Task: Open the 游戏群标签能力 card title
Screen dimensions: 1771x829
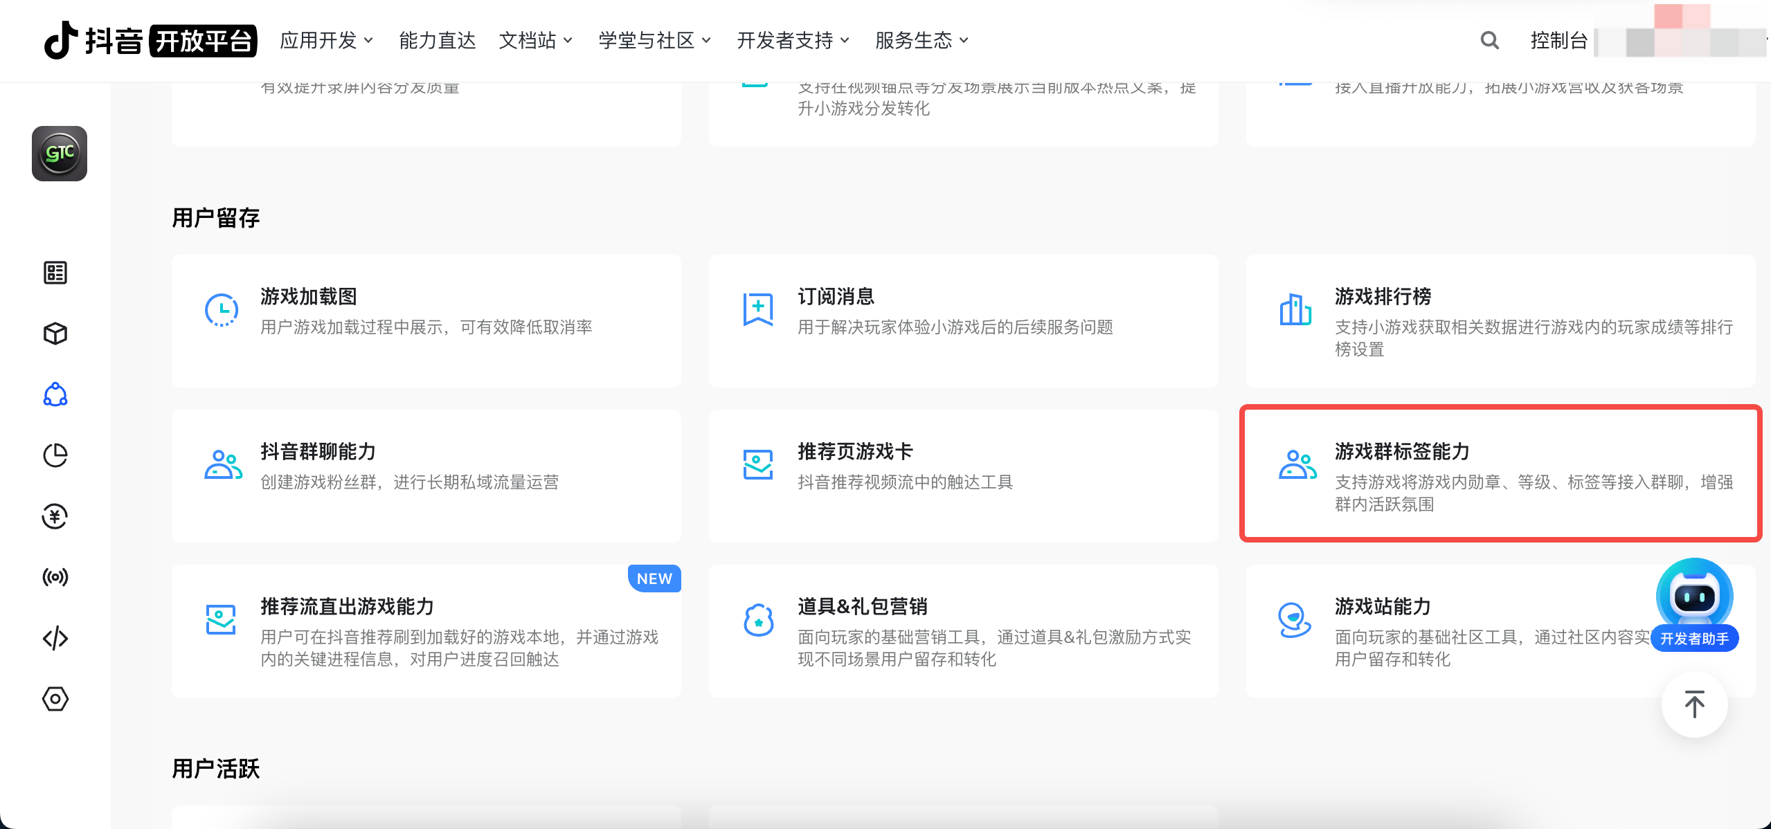Action: click(x=1402, y=451)
